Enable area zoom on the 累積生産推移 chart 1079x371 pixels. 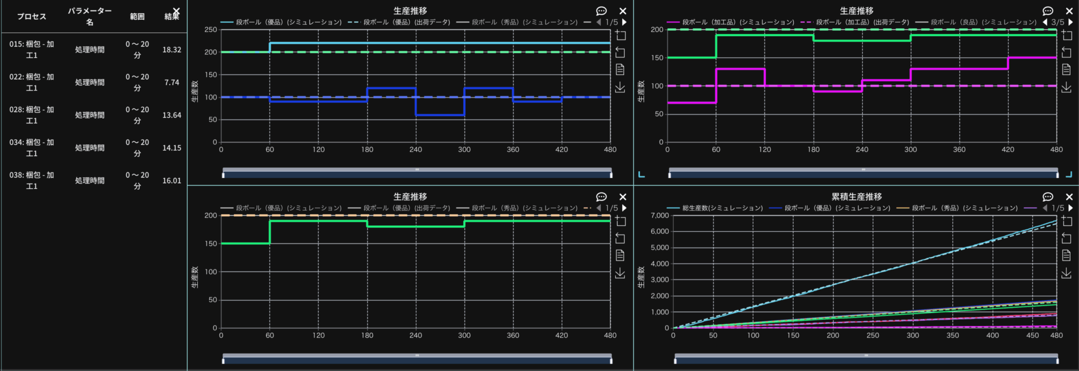pyautogui.click(x=1066, y=221)
